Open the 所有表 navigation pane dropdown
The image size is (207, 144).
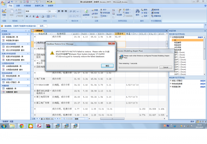point(26,31)
